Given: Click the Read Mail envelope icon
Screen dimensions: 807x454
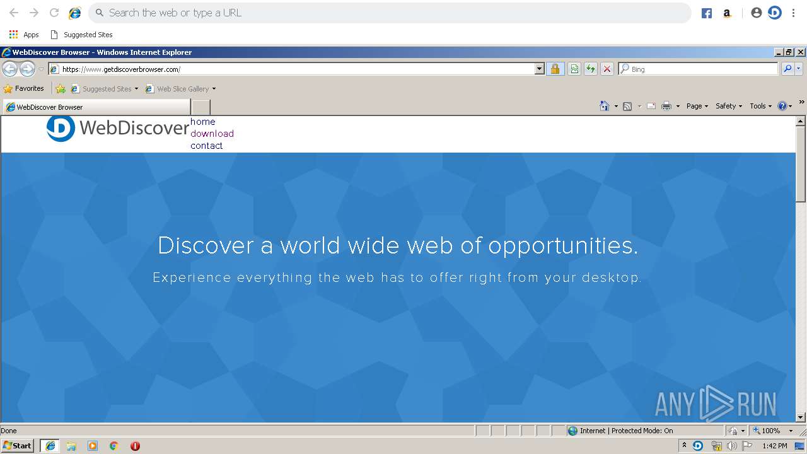Looking at the screenshot, I should [x=651, y=106].
